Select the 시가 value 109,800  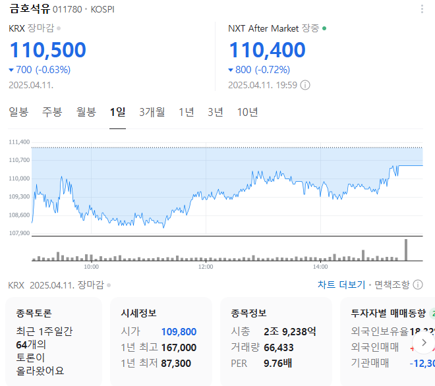click(x=179, y=331)
